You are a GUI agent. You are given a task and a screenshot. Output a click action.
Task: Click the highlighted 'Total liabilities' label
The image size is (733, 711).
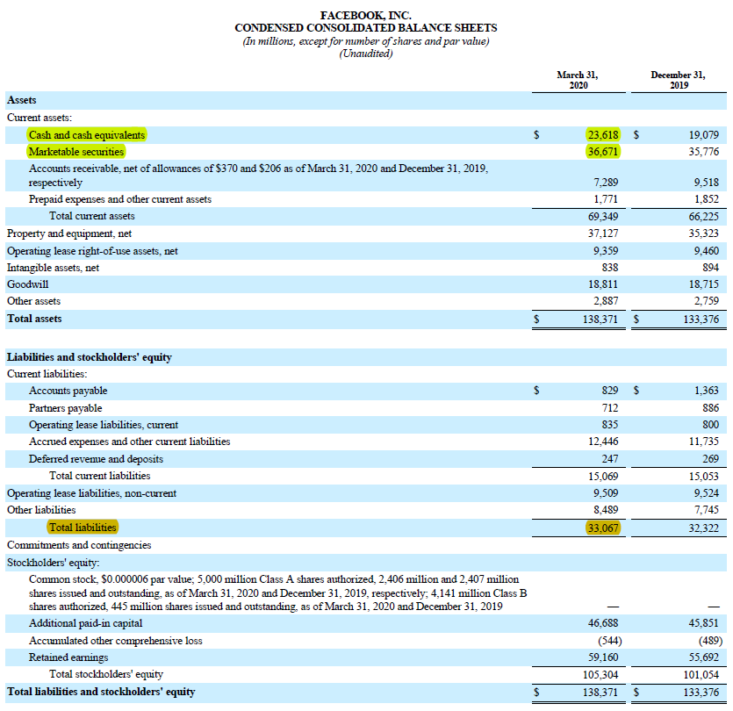click(x=83, y=528)
